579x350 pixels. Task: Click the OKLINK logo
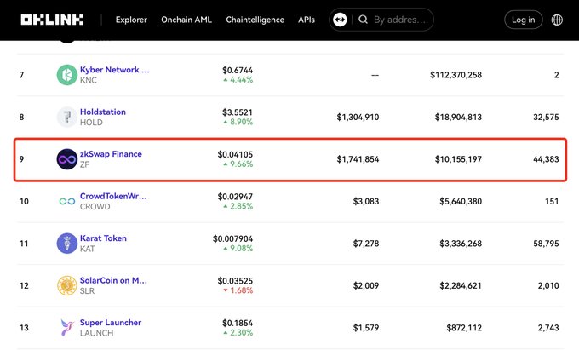[x=52, y=20]
